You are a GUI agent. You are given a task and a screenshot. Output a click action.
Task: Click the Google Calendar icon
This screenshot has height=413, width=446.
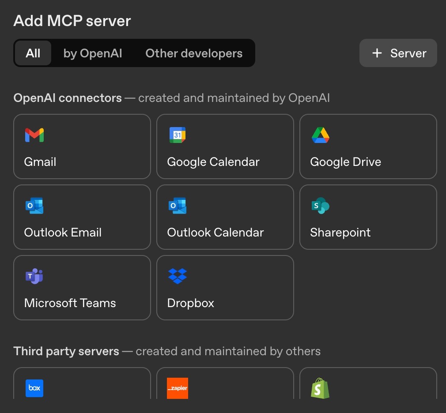coord(178,135)
